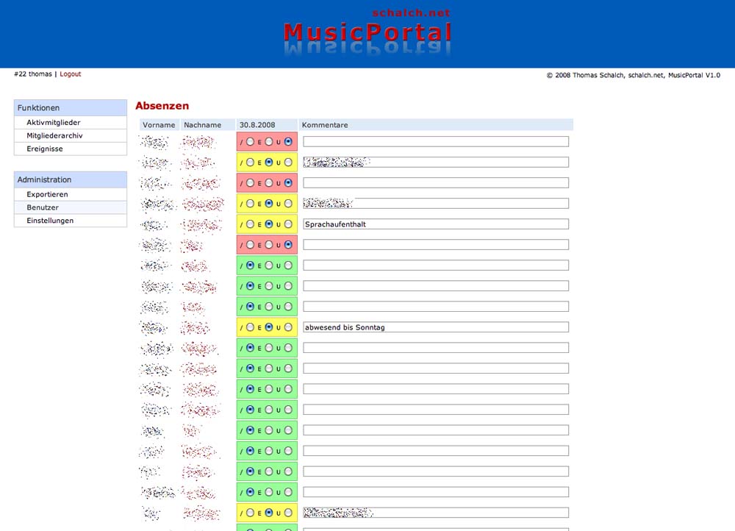Select the "U" radio in the Sprachaufenthalt row
735x531 pixels.
[288, 224]
